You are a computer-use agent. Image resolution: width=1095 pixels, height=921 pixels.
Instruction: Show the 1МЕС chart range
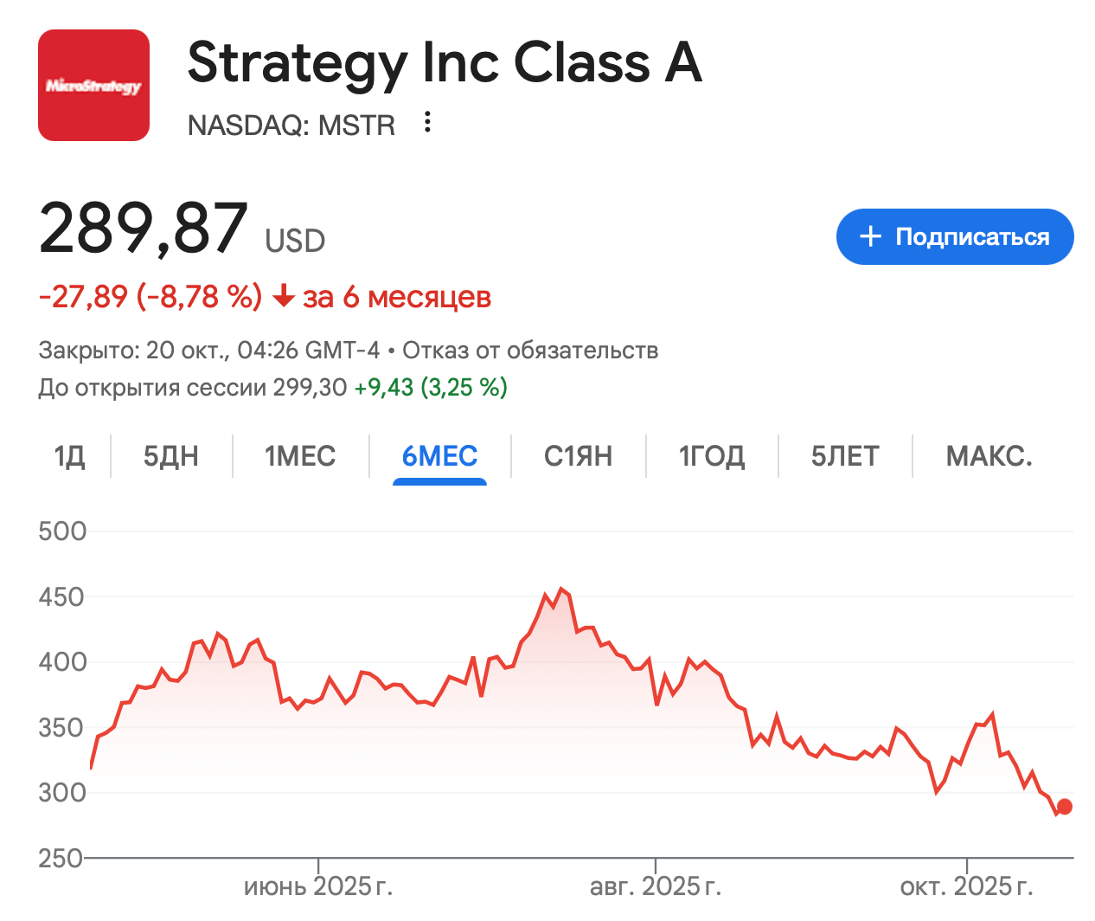coord(300,456)
